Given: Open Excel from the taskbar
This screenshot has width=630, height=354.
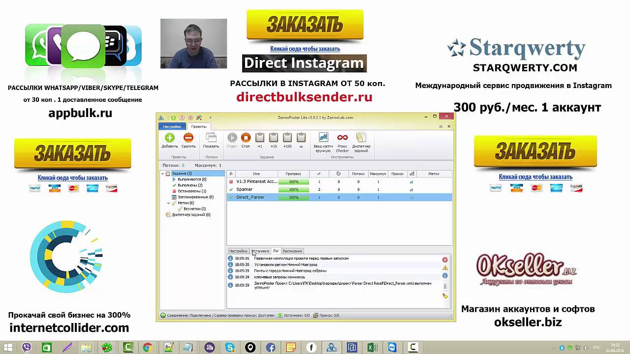Looking at the screenshot, I should click(x=372, y=348).
